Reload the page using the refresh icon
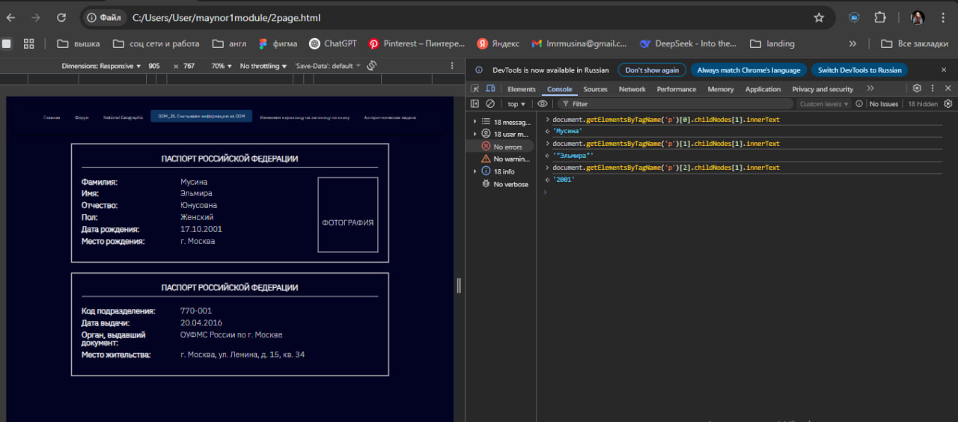The height and width of the screenshot is (422, 958). click(x=61, y=17)
